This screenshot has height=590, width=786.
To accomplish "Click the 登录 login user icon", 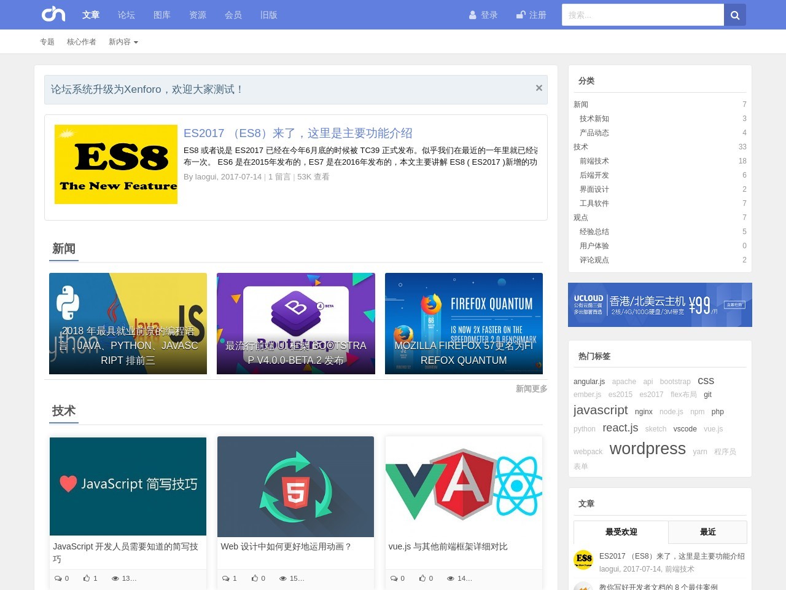I will (472, 15).
